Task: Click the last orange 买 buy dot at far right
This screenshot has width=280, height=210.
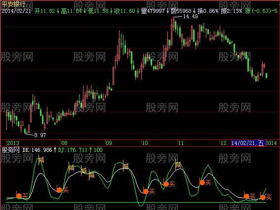Action: point(263,197)
